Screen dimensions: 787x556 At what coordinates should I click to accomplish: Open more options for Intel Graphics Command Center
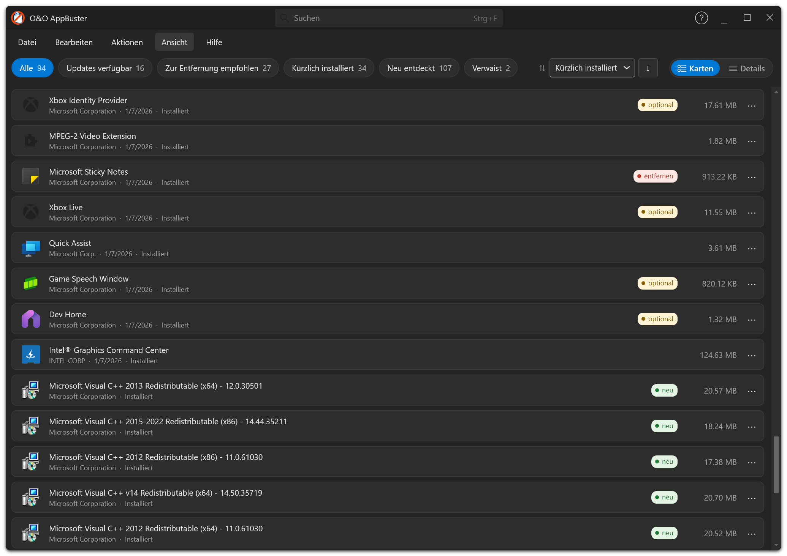coord(752,355)
